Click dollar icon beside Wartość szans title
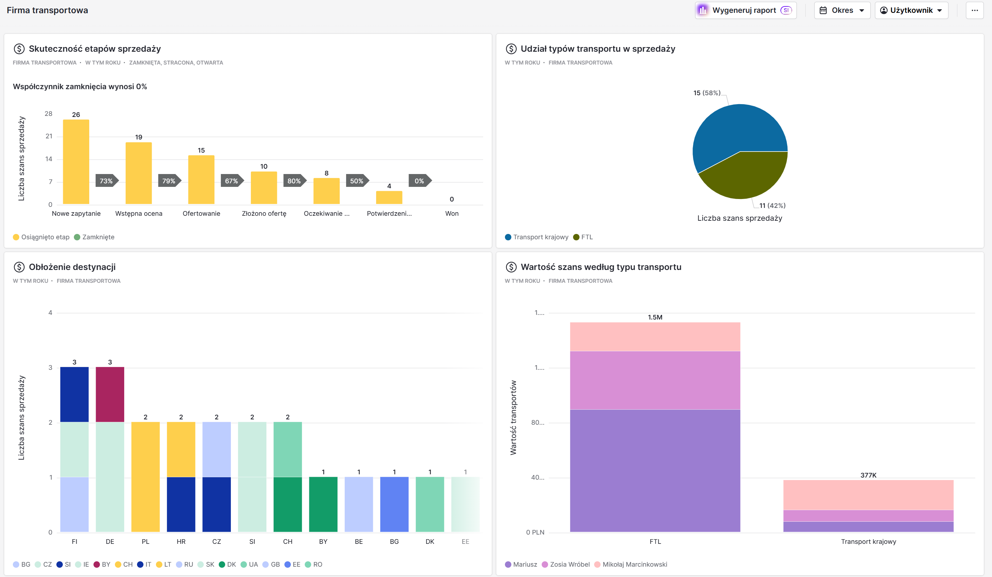This screenshot has width=992, height=577. click(x=511, y=267)
